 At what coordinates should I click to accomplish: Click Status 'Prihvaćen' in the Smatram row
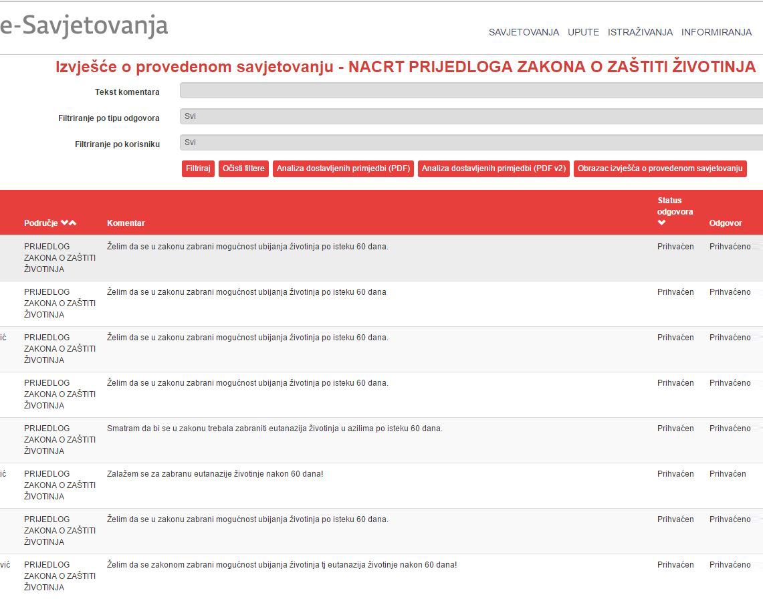click(675, 429)
